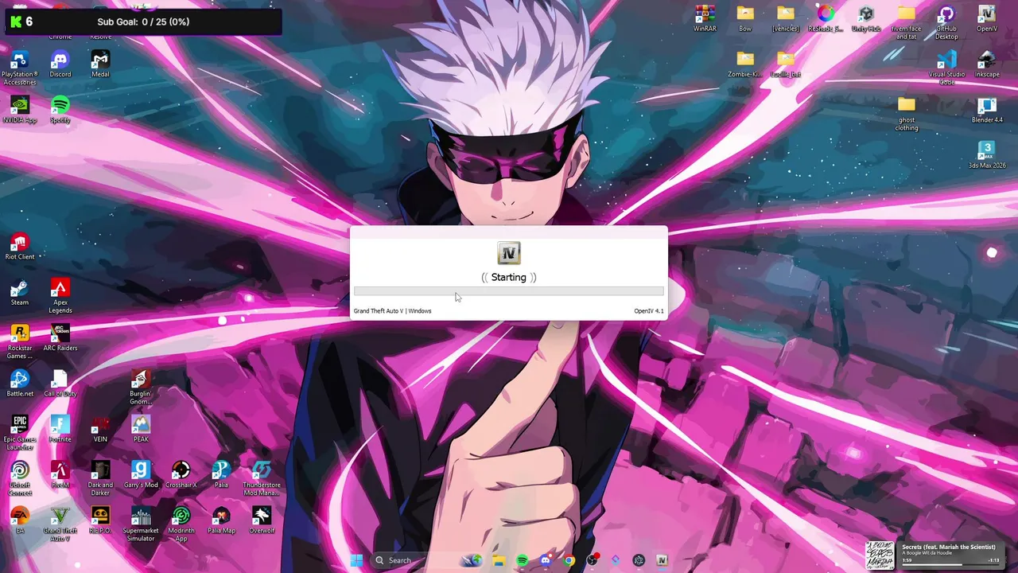This screenshot has height=573, width=1018.
Task: Select the 3ds Max 2026 shortcut
Action: point(987,156)
